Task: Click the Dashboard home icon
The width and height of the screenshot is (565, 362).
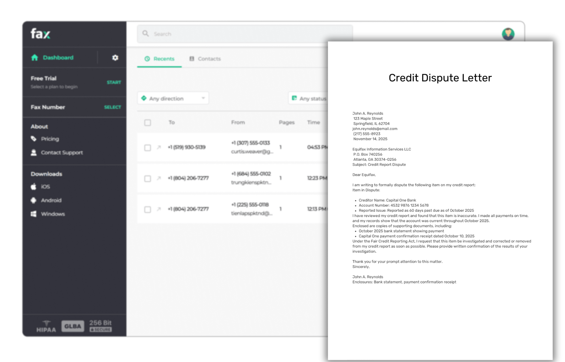Action: click(34, 58)
